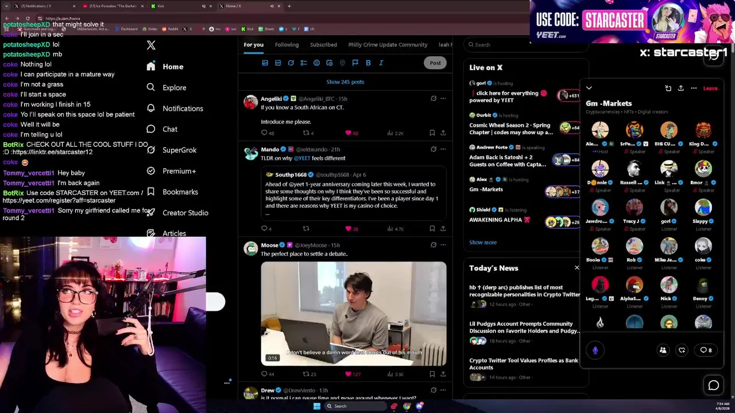Add a poll in the composer

(x=304, y=63)
